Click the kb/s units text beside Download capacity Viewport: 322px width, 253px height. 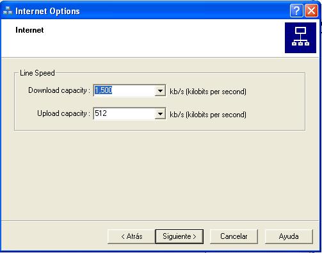[208, 92]
